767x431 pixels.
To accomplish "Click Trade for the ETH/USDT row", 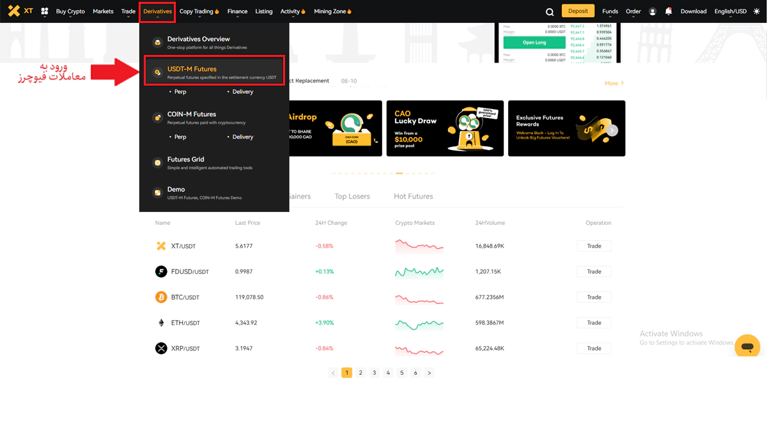I will [594, 322].
